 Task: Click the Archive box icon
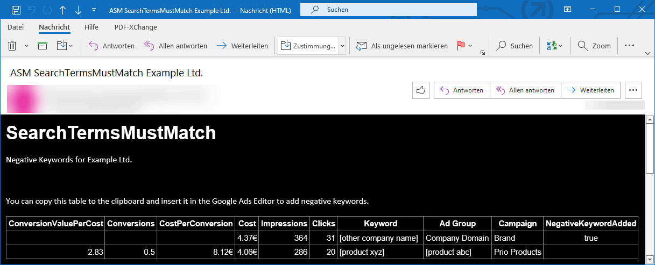click(x=43, y=46)
